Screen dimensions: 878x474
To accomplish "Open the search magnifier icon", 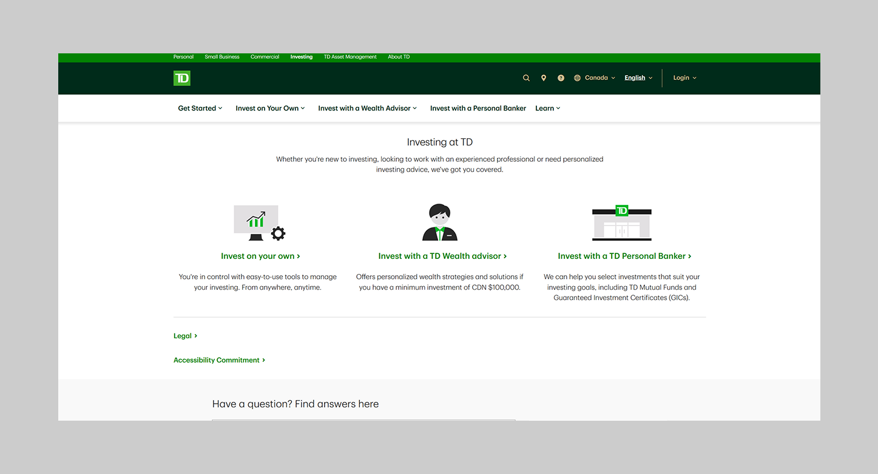I will click(x=526, y=78).
